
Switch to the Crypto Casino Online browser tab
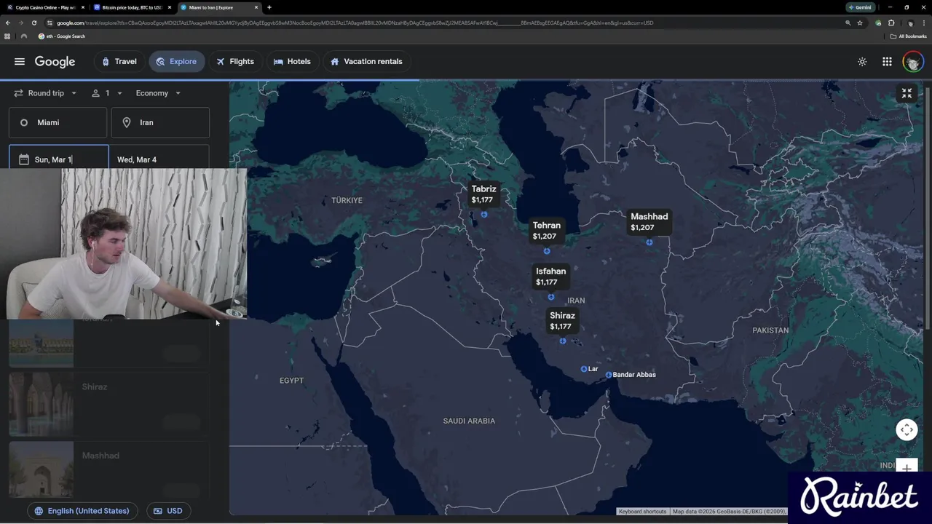tap(45, 7)
